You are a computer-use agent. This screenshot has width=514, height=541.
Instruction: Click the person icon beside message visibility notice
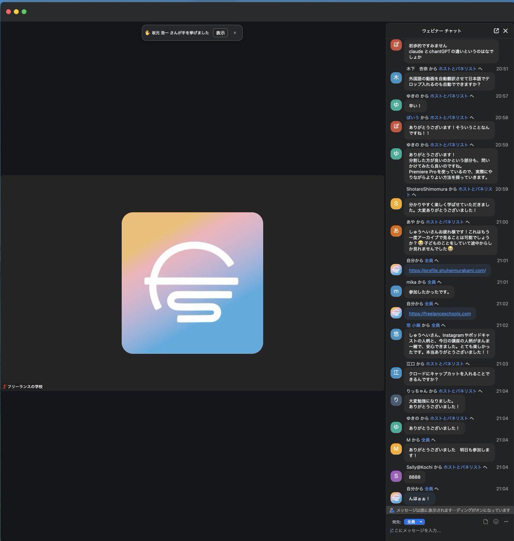click(392, 510)
